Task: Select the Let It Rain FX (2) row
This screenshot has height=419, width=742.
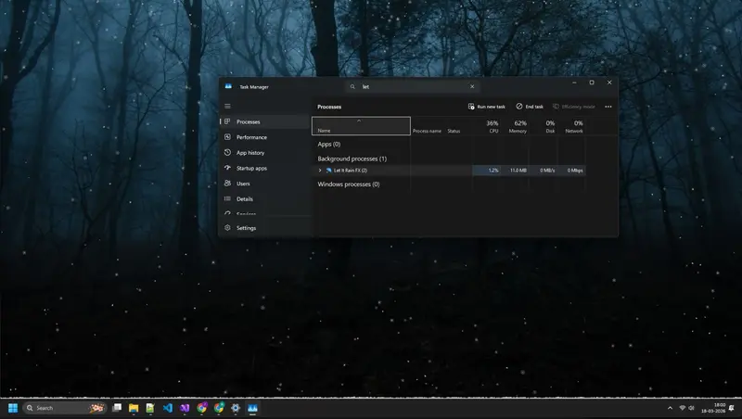Action: point(449,171)
